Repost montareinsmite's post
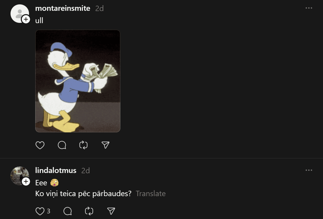Viewport: 323px width, 219px height. click(83, 145)
